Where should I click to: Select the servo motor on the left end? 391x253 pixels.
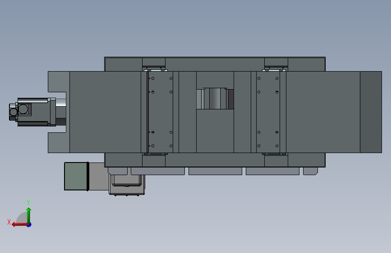click(32, 112)
